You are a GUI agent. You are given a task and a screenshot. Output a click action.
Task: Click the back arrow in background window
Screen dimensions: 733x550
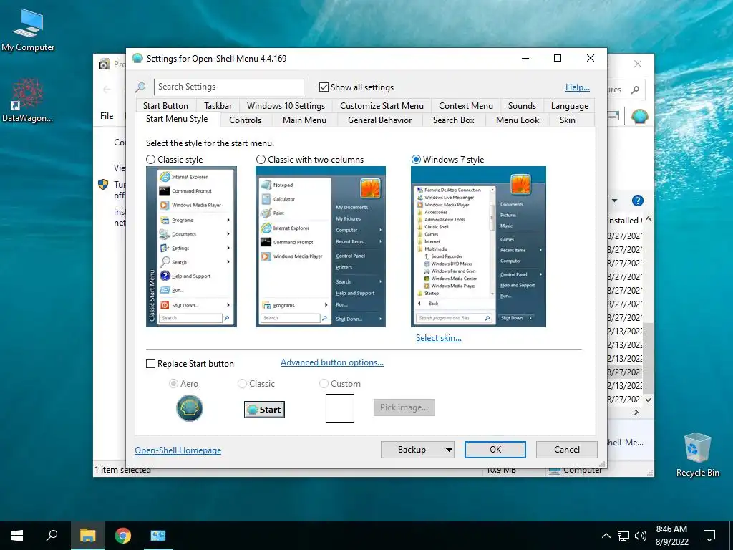pyautogui.click(x=107, y=89)
